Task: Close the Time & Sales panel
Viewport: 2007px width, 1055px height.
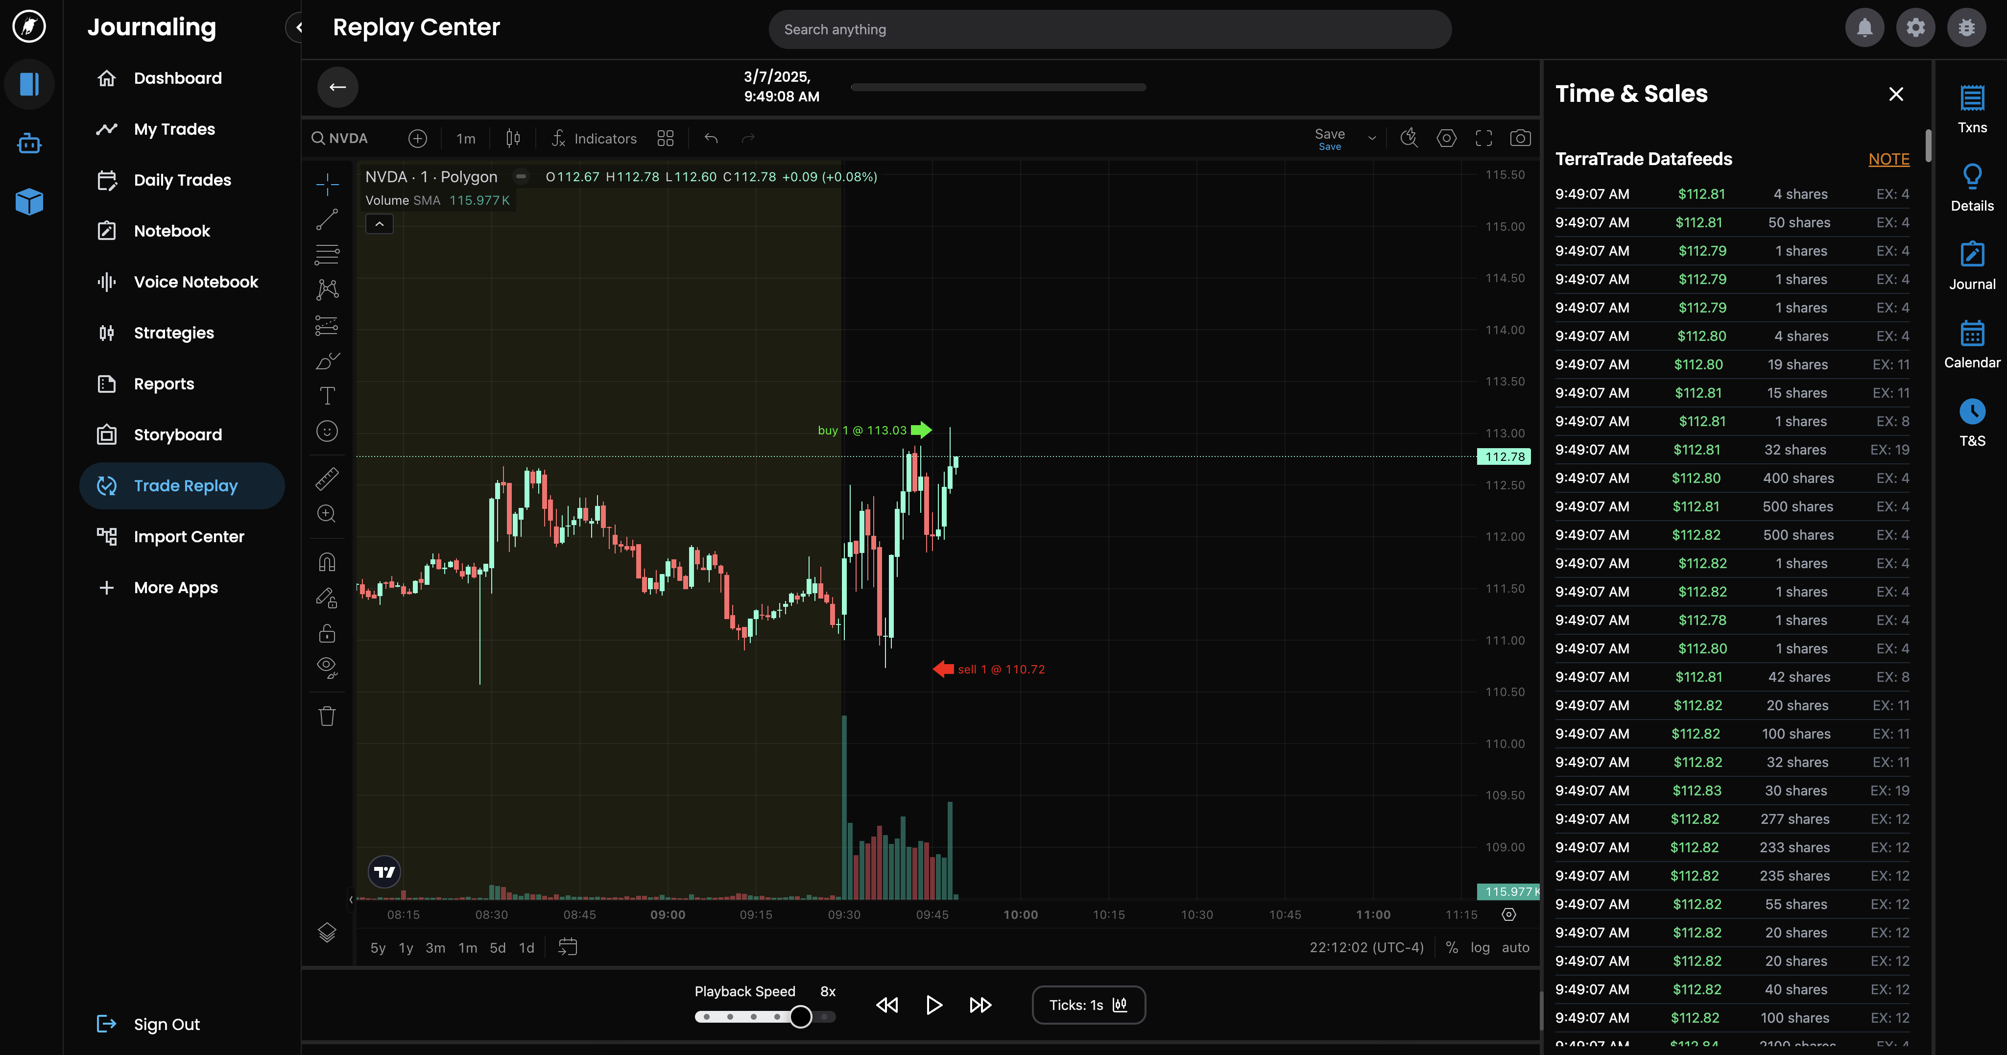Action: click(1896, 94)
